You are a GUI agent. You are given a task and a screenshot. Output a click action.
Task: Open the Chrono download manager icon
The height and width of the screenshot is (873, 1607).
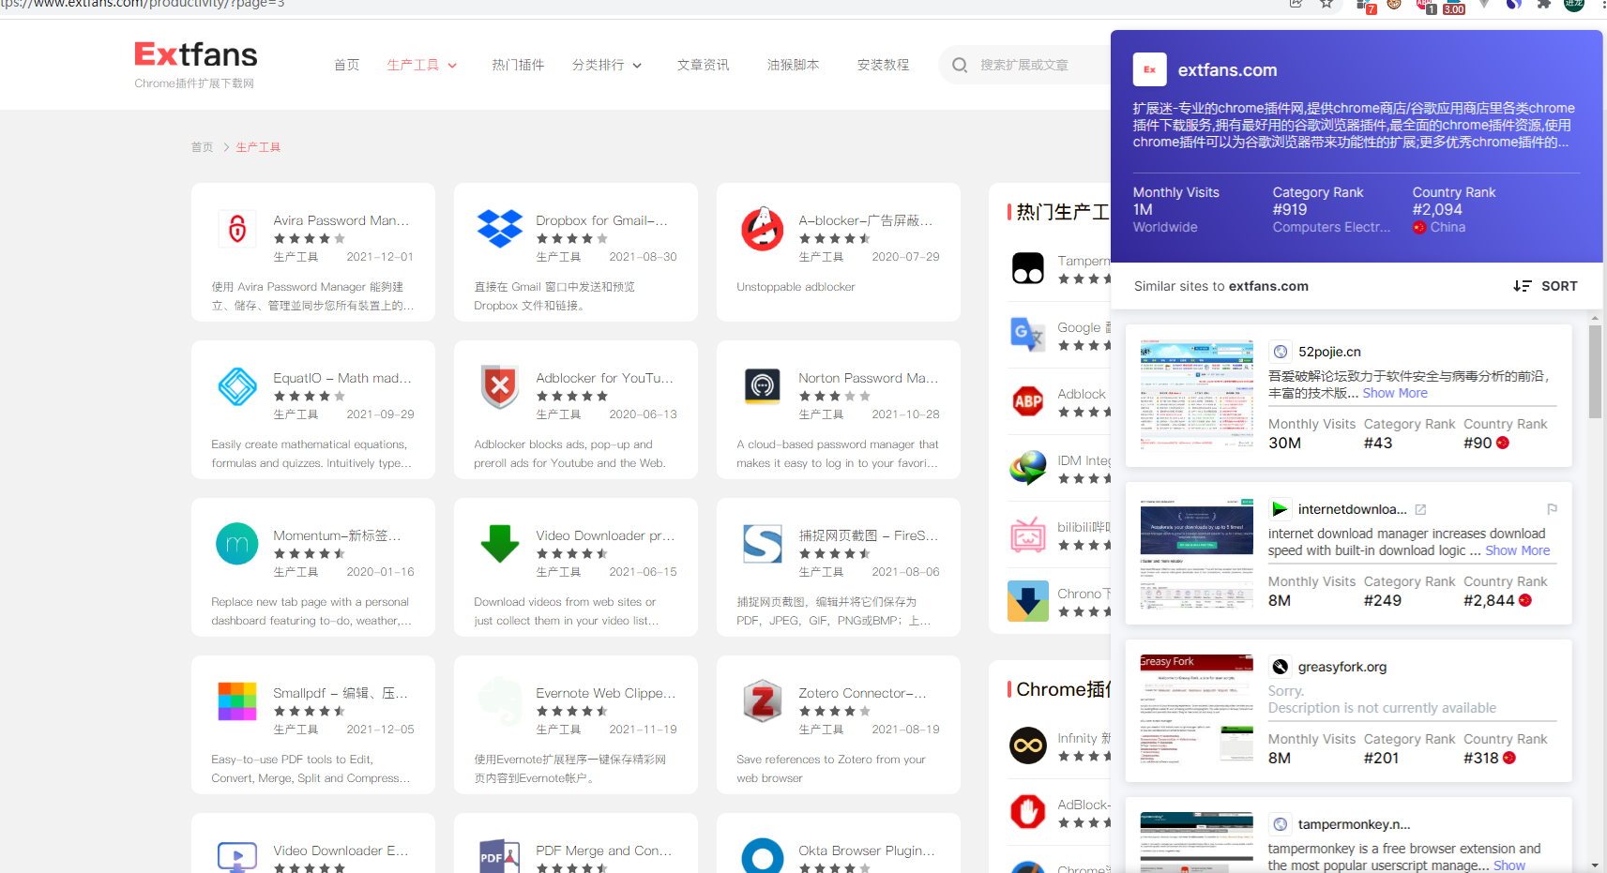(1028, 601)
